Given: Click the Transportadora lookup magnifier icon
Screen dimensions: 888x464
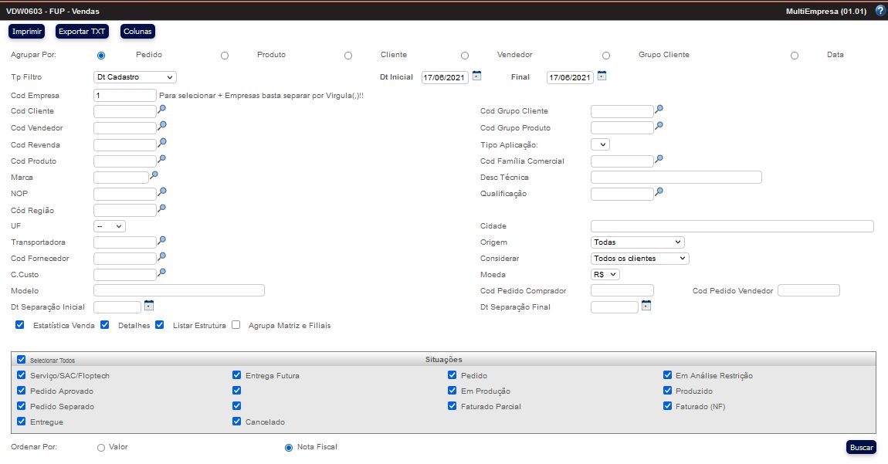Looking at the screenshot, I should coord(162,241).
